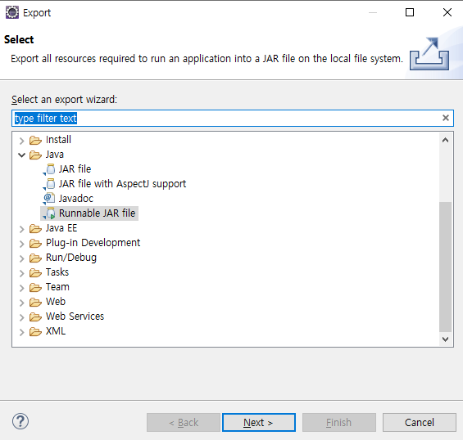Select the 'Java' tree row label
Screen dimensions: 463x440
55,155
